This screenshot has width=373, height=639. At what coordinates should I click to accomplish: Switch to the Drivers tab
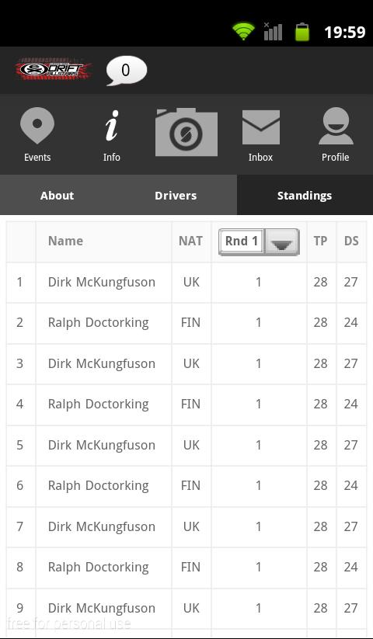[x=176, y=195]
